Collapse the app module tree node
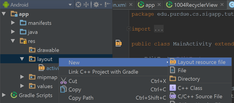Viewport: 234px width, 103px height. tap(4, 14)
